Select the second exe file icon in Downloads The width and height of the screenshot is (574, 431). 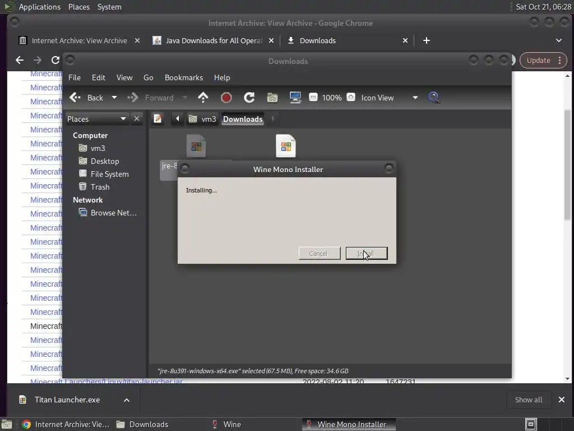point(286,146)
